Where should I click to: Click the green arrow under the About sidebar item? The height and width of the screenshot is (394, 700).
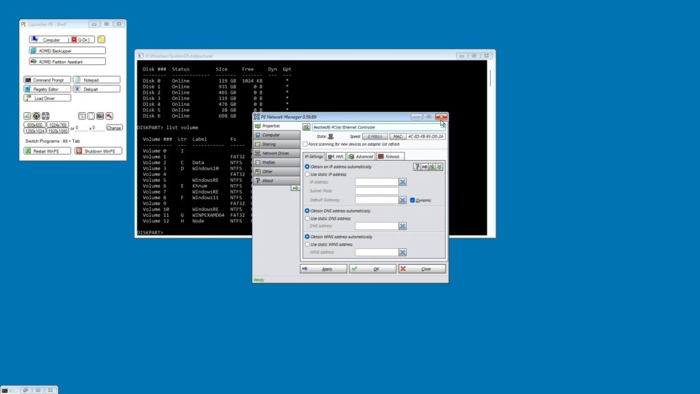(295, 188)
